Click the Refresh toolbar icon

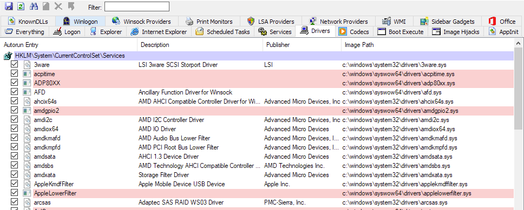(x=21, y=6)
